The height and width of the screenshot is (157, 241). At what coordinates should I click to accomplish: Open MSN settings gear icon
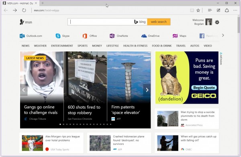point(217,22)
